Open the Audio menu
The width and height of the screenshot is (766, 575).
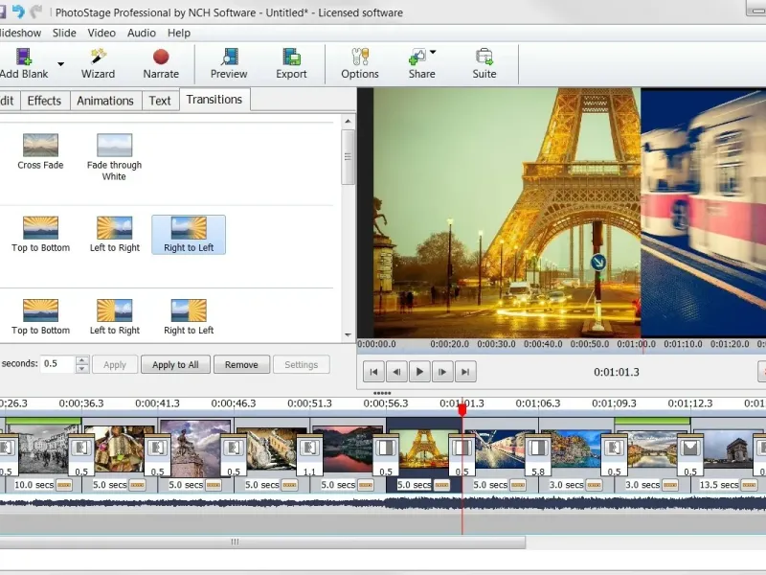coord(142,33)
